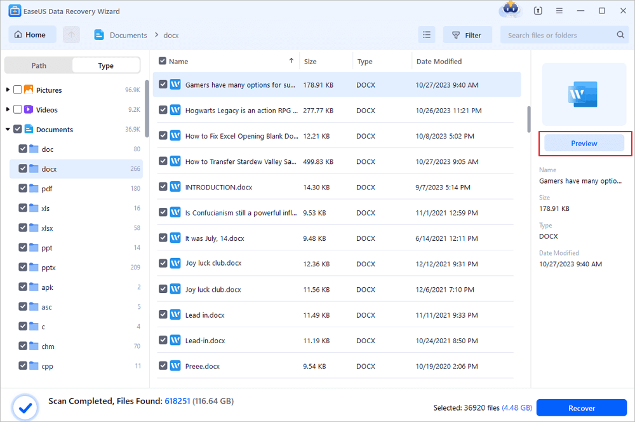Click the Documents breadcrumb icon
This screenshot has width=635, height=422.
(99, 35)
